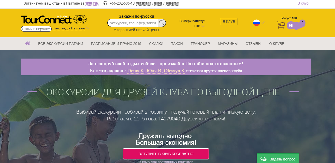
Task: Click the home icon in navigation bar
Action: [x=28, y=43]
